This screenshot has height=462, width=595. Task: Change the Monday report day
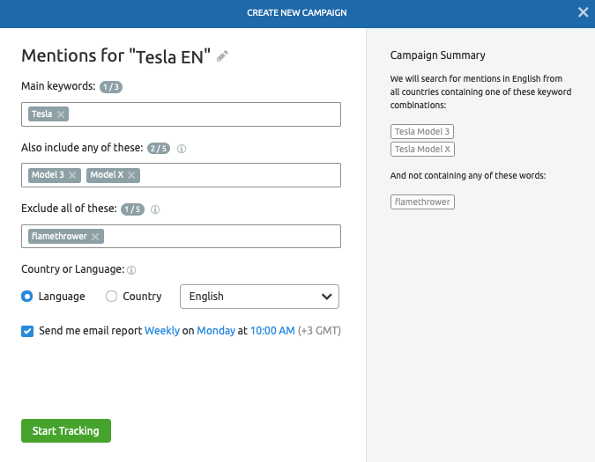(216, 331)
